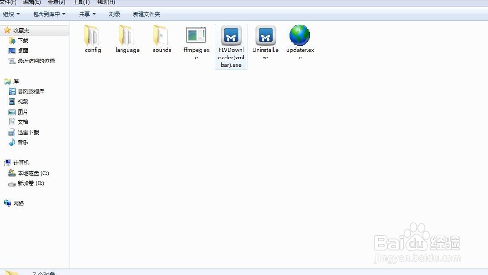Click the 计算机 label in sidebar

coord(21,163)
